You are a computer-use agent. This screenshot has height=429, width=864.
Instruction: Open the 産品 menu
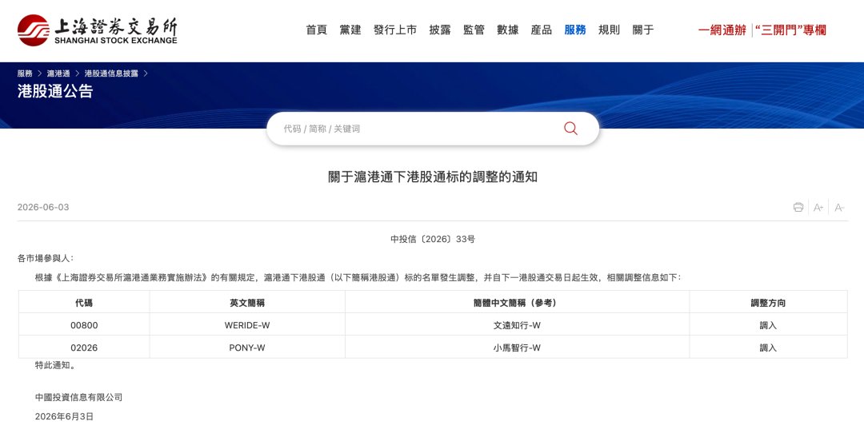click(541, 30)
